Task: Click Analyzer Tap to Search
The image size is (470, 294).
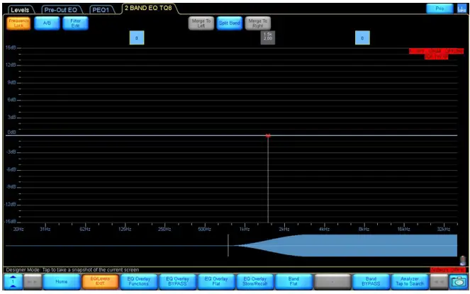Action: coord(410,282)
